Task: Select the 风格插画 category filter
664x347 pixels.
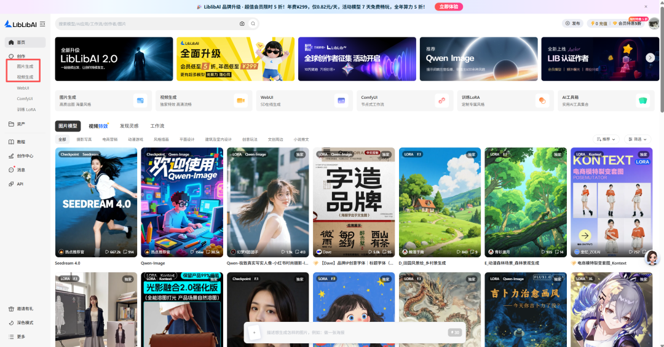Action: (161, 139)
